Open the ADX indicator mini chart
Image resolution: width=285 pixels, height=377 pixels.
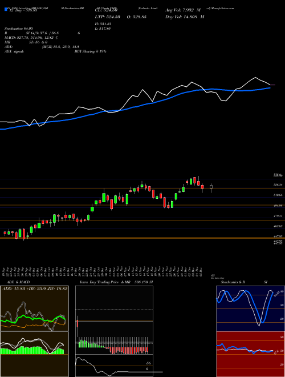[34, 308]
